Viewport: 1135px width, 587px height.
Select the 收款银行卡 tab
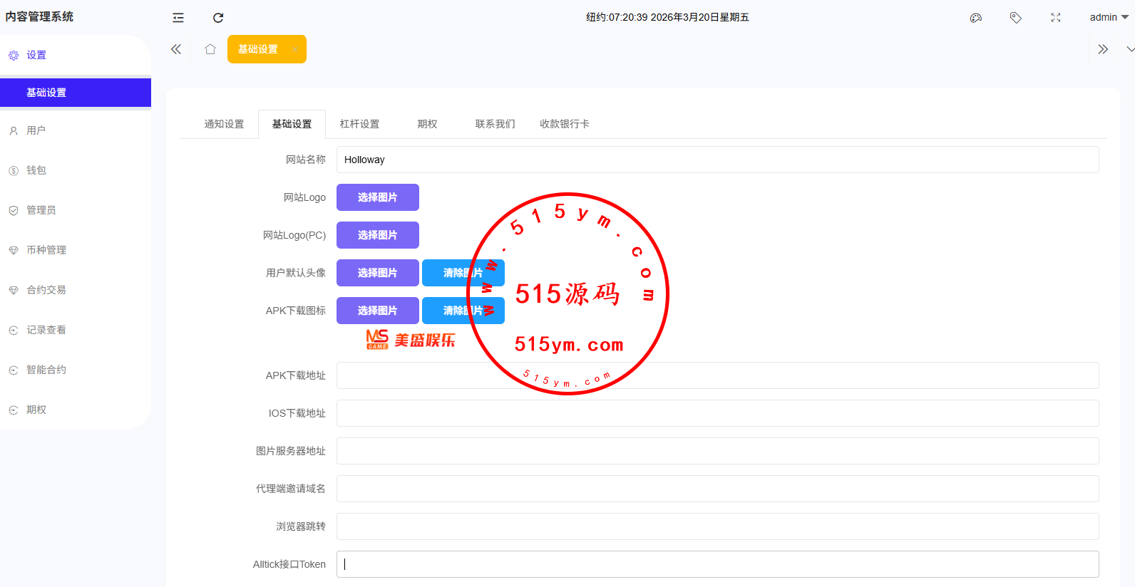point(564,124)
